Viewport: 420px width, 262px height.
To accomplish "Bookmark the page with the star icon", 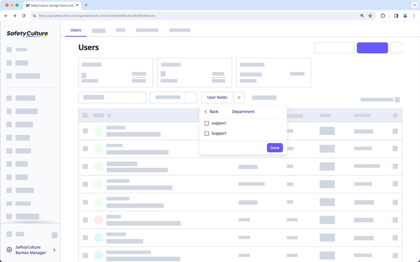I will click(370, 15).
